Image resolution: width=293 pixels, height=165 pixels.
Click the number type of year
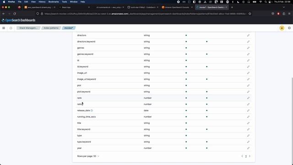coord(147,148)
